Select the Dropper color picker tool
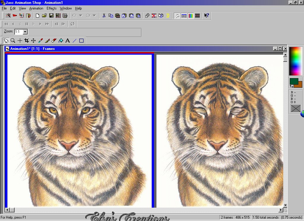The height and width of the screenshot is (221, 304). tap(40, 41)
